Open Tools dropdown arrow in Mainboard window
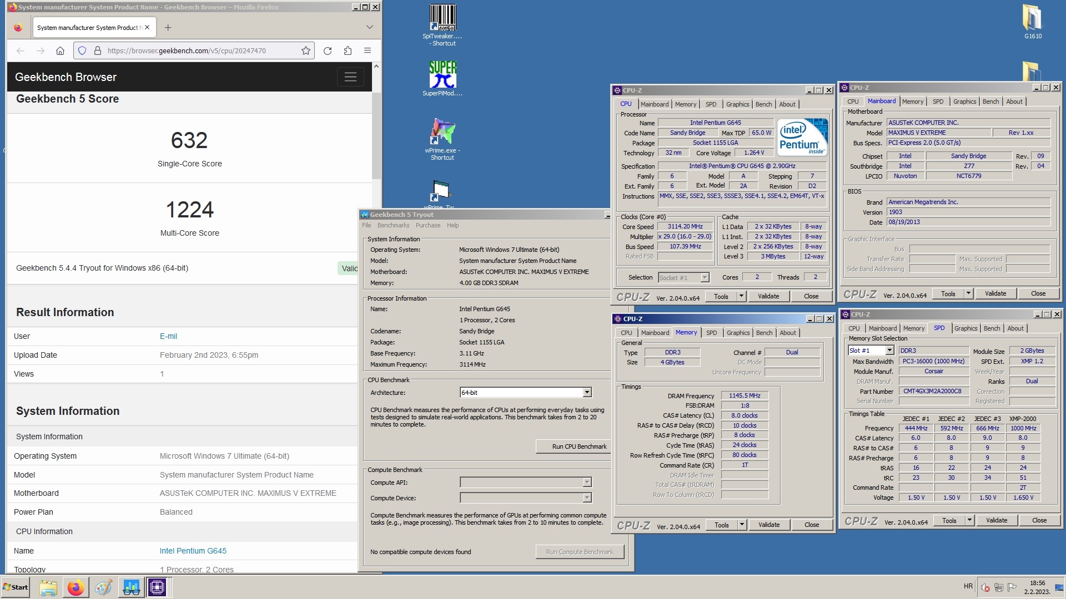Screen dimensions: 1066x599 [968, 293]
